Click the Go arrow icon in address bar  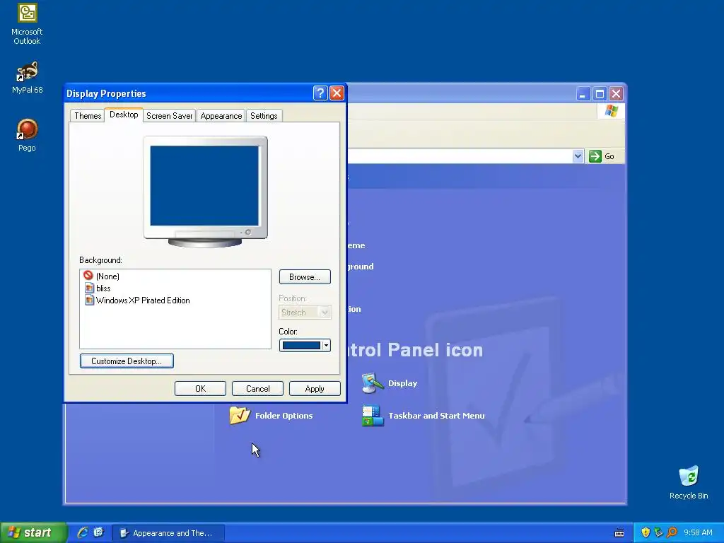[595, 156]
